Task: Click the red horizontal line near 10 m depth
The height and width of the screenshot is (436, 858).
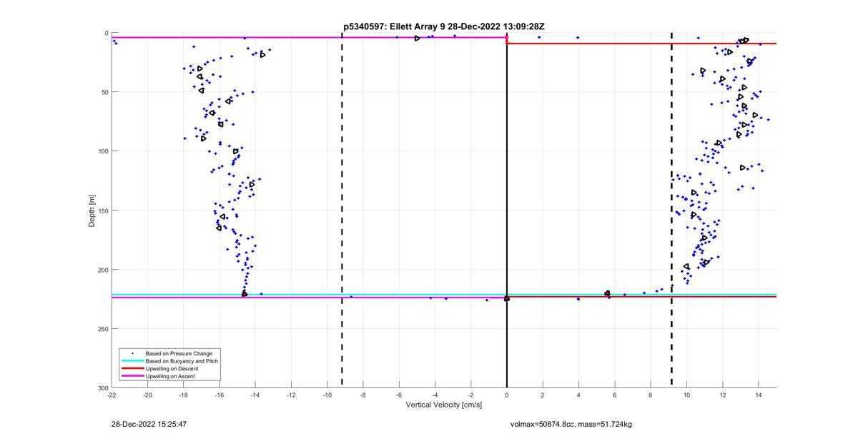Action: (x=641, y=44)
